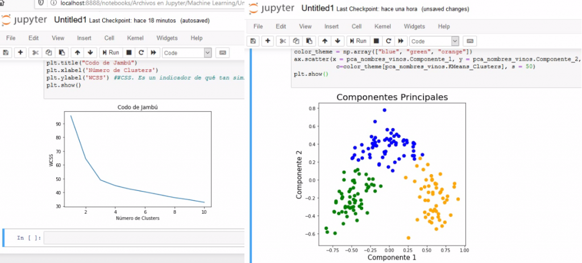The height and width of the screenshot is (263, 582).
Task: Open Widgets menu in left notebook
Action: (x=167, y=38)
